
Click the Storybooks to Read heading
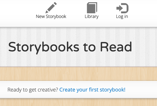pyautogui.click(x=70, y=48)
